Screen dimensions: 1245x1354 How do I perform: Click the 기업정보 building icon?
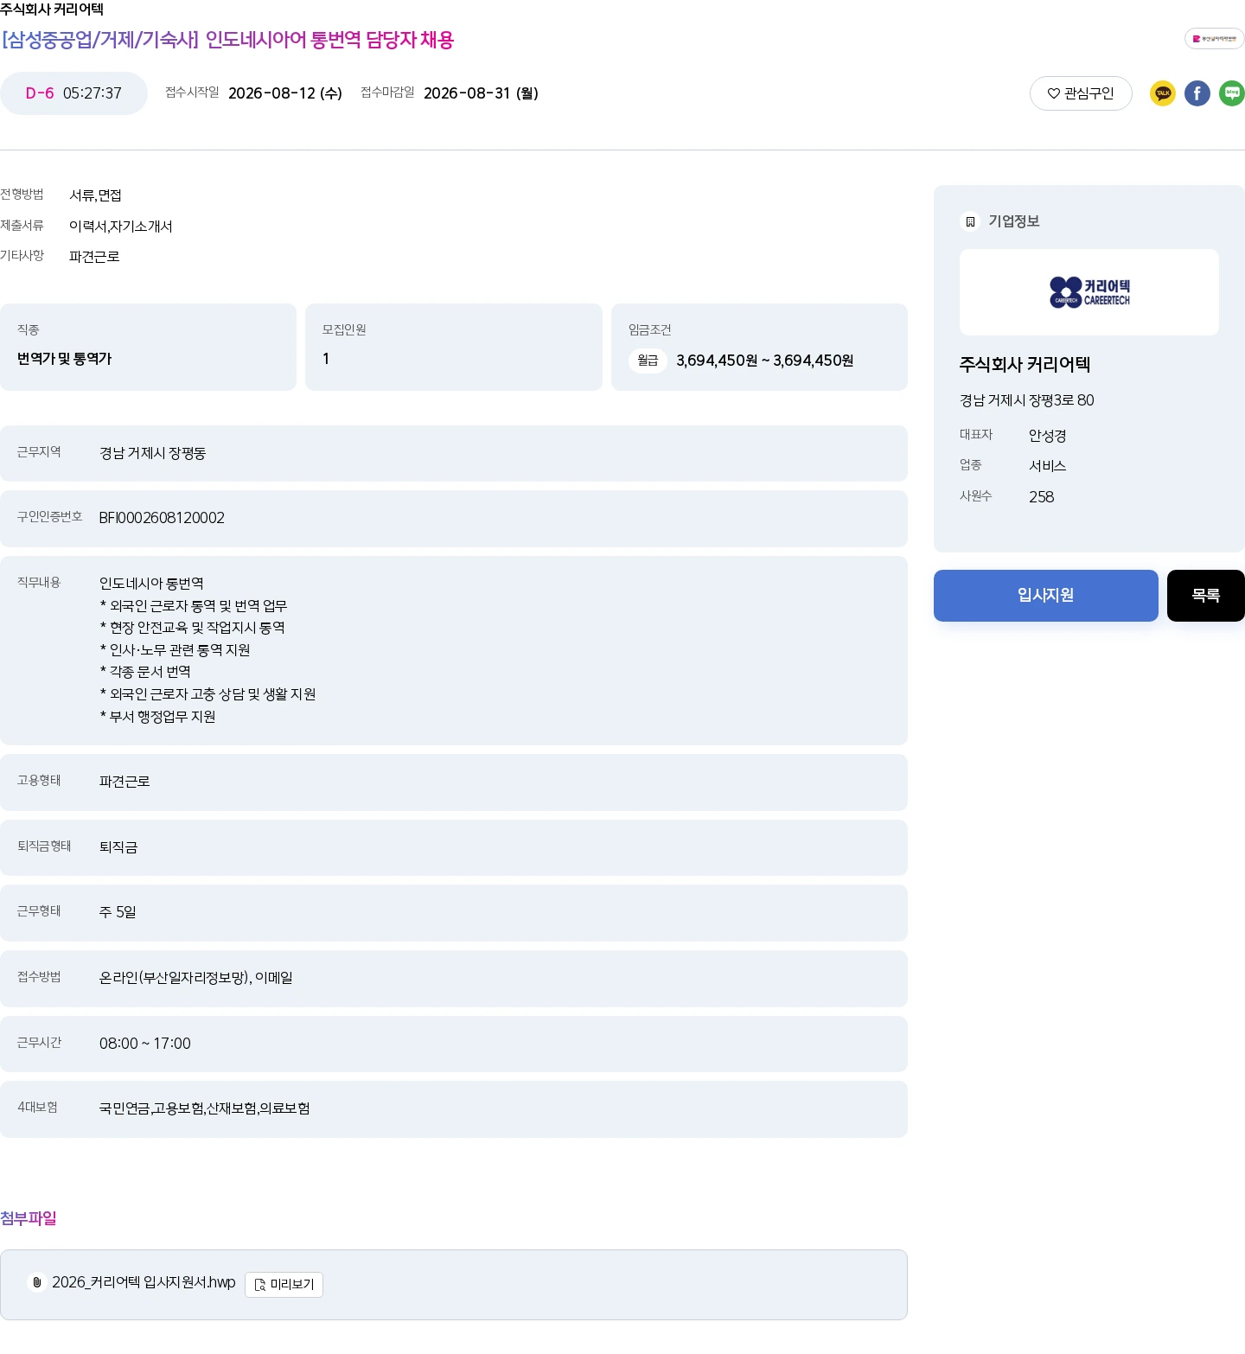[x=970, y=221]
